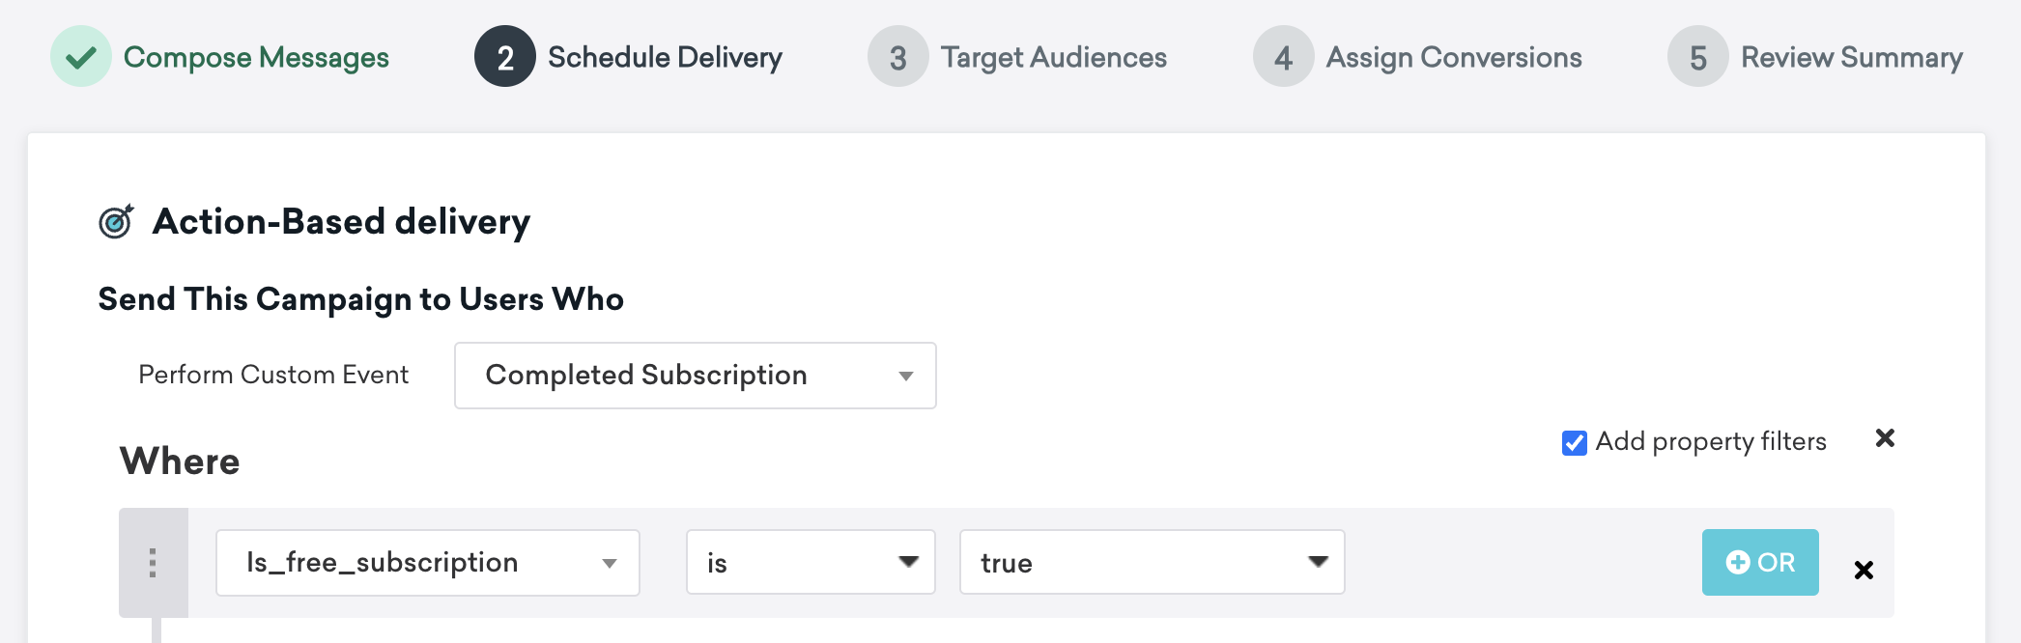Grab the vertical dots filter row handle

(153, 563)
